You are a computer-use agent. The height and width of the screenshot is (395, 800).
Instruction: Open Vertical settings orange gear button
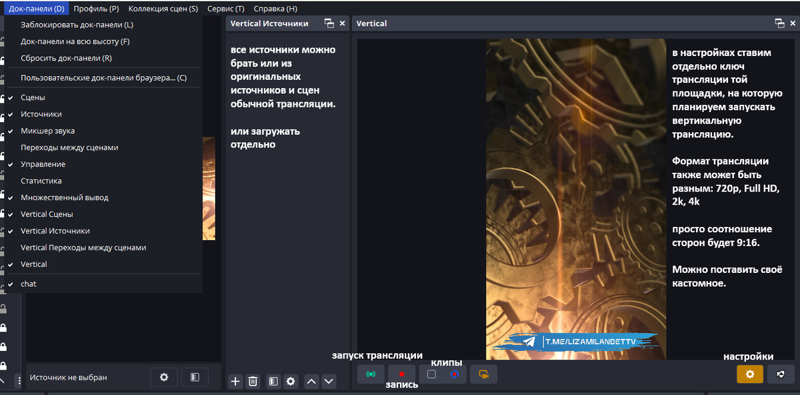(750, 374)
